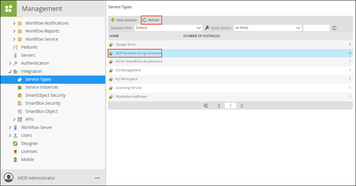Click the Google Drive service type icon
The image size is (356, 186).
[111, 45]
